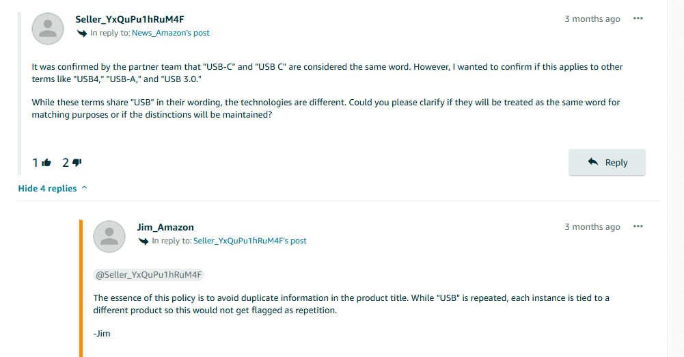The height and width of the screenshot is (357, 684).
Task: Click the Seller_YxQuPu1hRuM4F username heading
Action: point(129,19)
